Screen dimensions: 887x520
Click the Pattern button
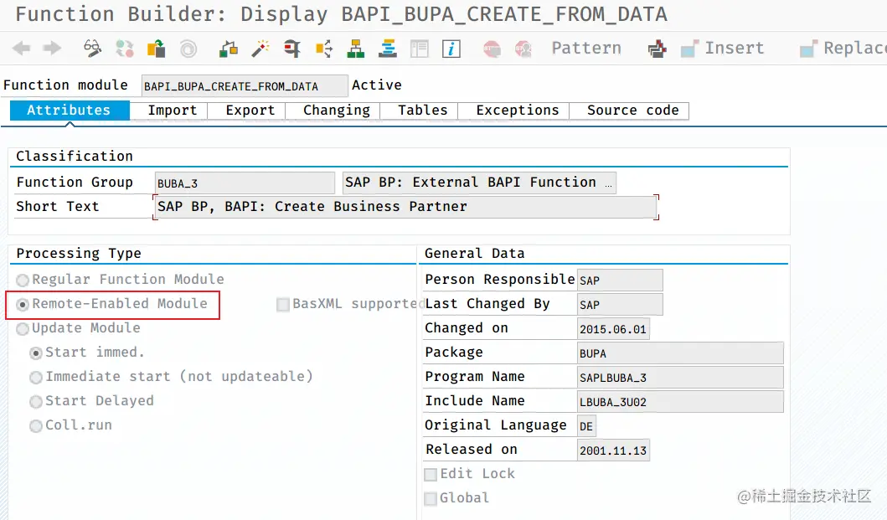click(x=585, y=48)
